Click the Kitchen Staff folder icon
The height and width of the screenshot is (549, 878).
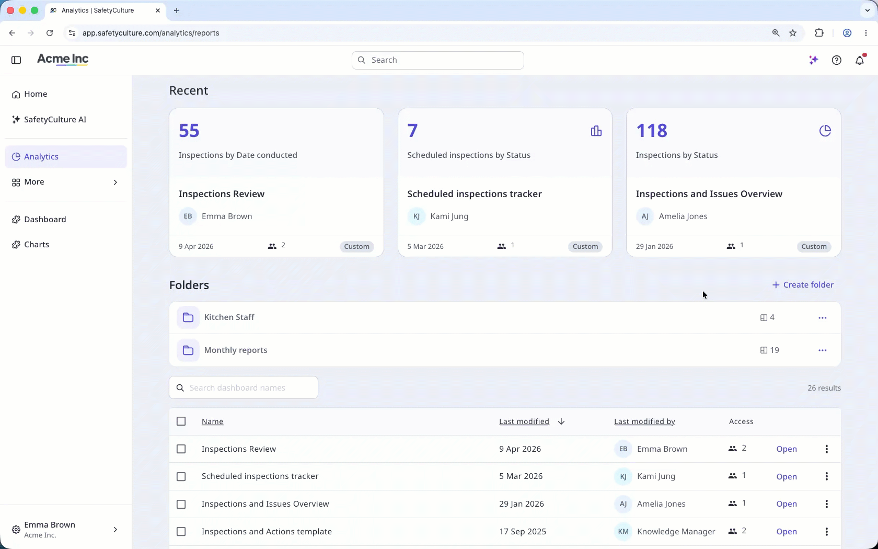pyautogui.click(x=188, y=317)
